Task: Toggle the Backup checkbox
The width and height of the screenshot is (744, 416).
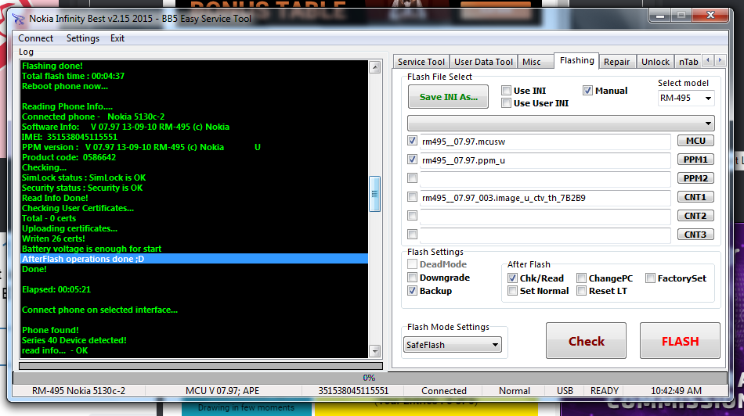Action: (x=412, y=291)
